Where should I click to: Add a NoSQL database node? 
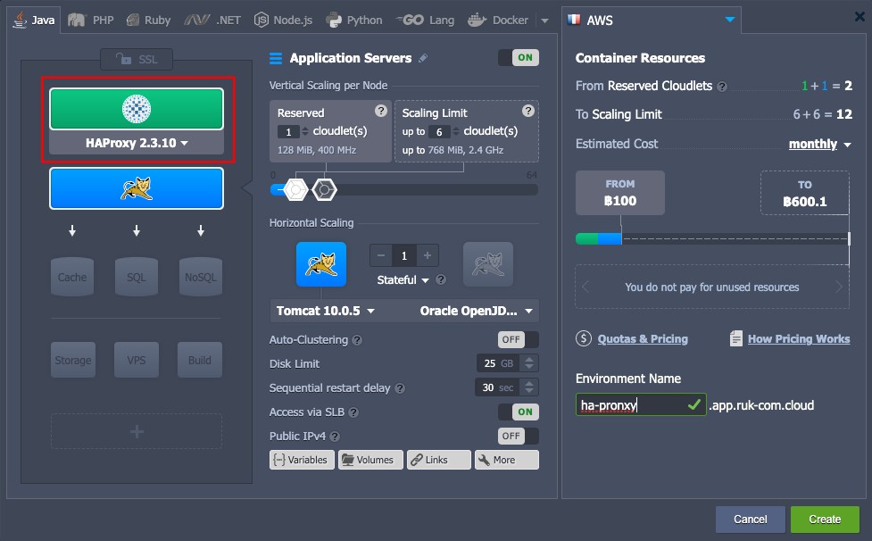click(x=201, y=277)
